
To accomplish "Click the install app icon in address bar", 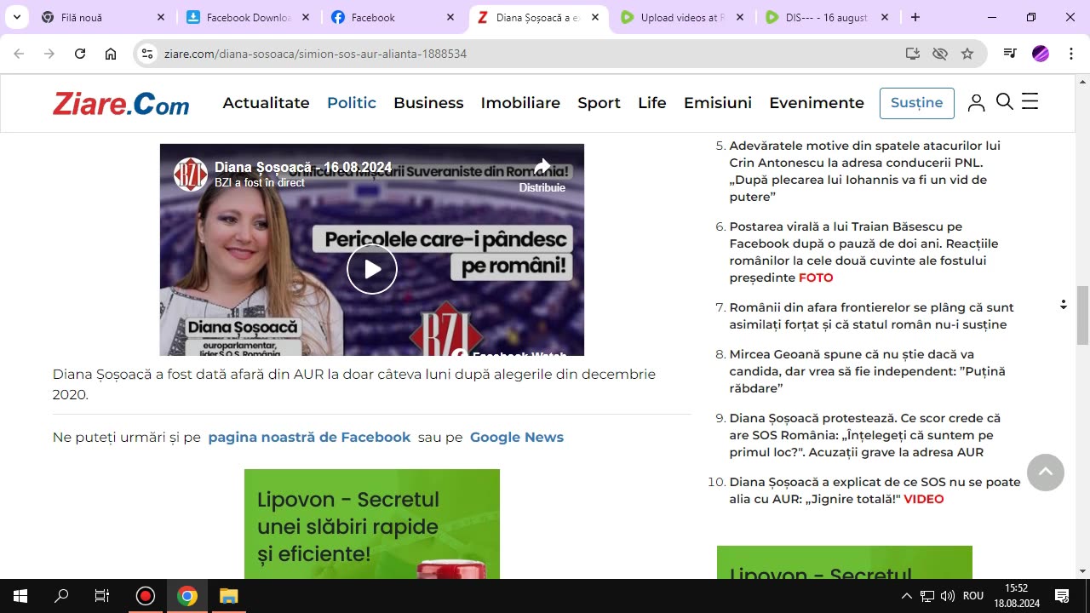I will tap(913, 54).
